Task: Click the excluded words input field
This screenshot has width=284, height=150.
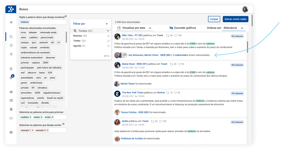Action: 43,130
